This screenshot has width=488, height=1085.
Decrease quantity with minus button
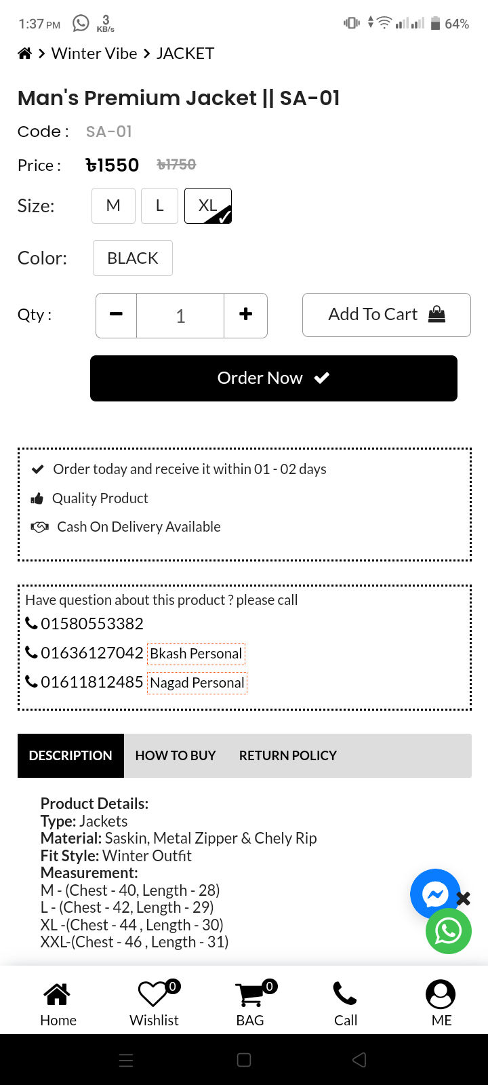pyautogui.click(x=117, y=315)
